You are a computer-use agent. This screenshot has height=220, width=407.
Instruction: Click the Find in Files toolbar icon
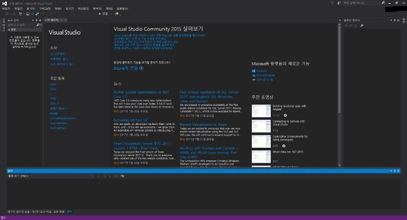click(x=117, y=14)
